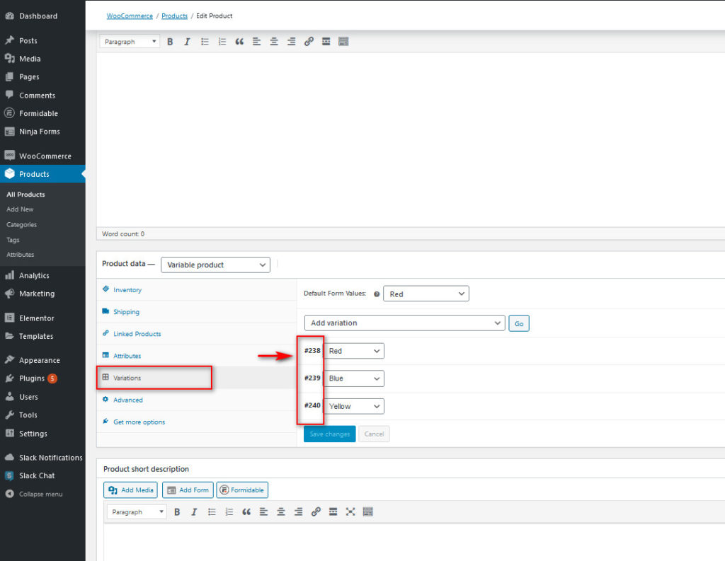Insert link in top editor toolbar
Image resolution: width=725 pixels, height=561 pixels.
tap(309, 42)
